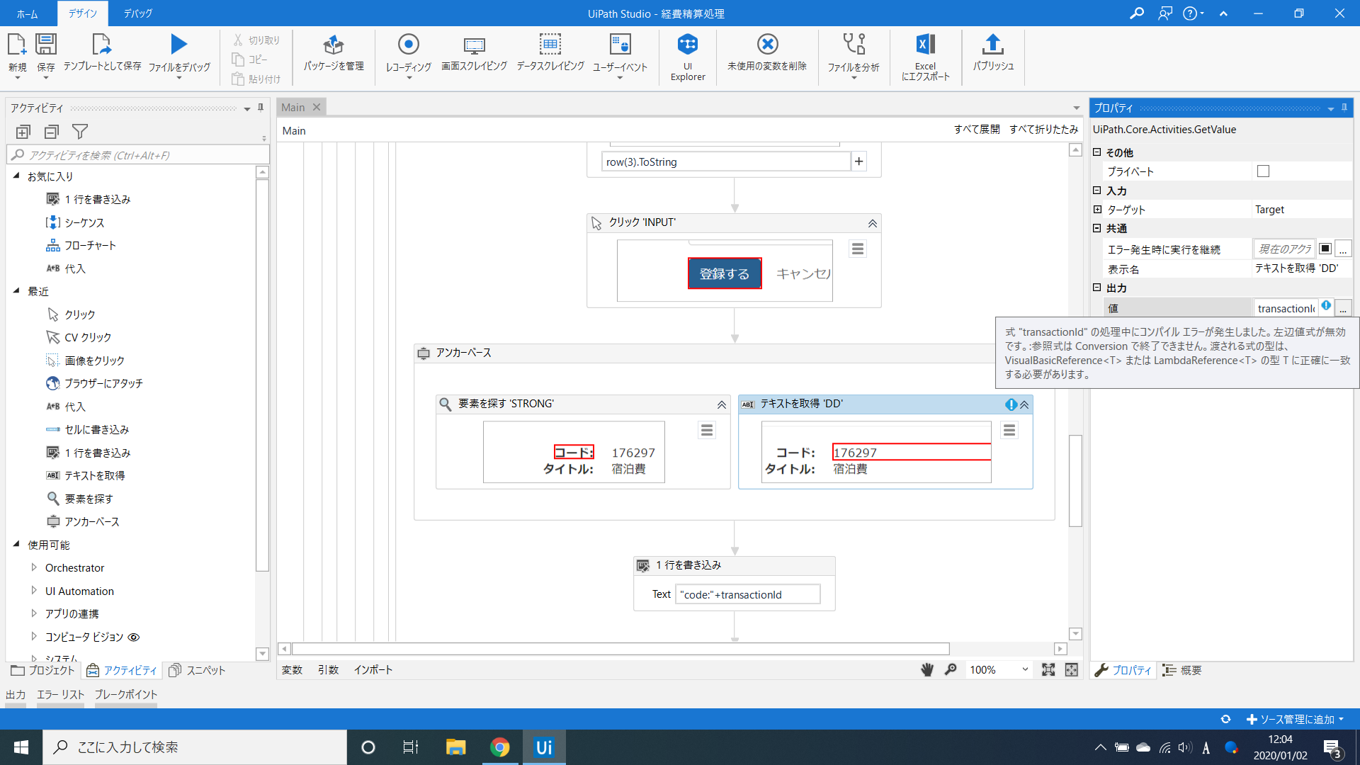1360x765 pixels.
Task: Open hamburger menu on テキストを取得 'DD'
Action: tap(1009, 430)
